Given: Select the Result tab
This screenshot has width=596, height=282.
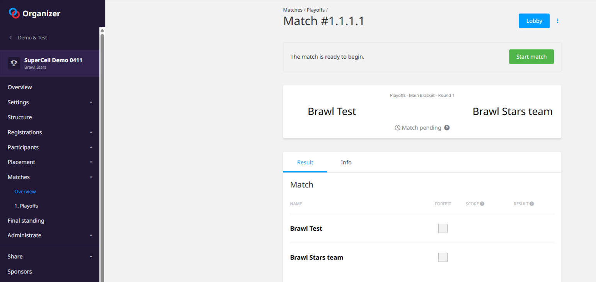Looking at the screenshot, I should click(305, 162).
